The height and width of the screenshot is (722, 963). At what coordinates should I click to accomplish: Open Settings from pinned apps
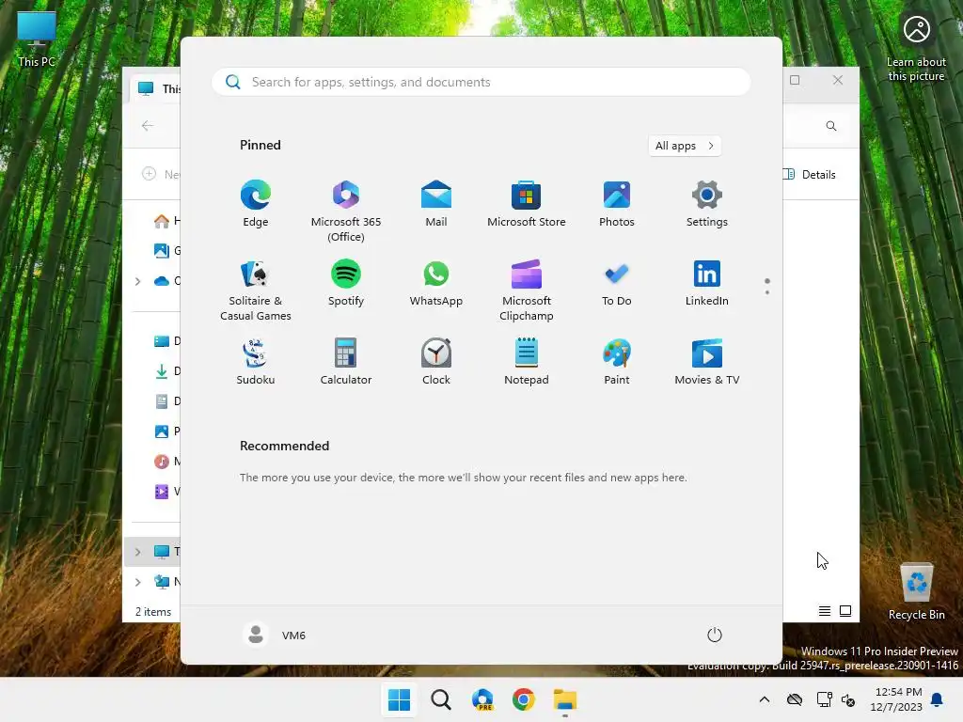(707, 204)
